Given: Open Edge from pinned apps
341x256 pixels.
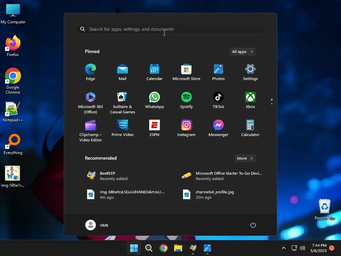Looking at the screenshot, I should tap(91, 72).
